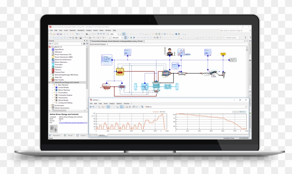The height and width of the screenshot is (174, 292).
Task: Click the ElectricVehicleDSSample document tab
Action: [117, 41]
